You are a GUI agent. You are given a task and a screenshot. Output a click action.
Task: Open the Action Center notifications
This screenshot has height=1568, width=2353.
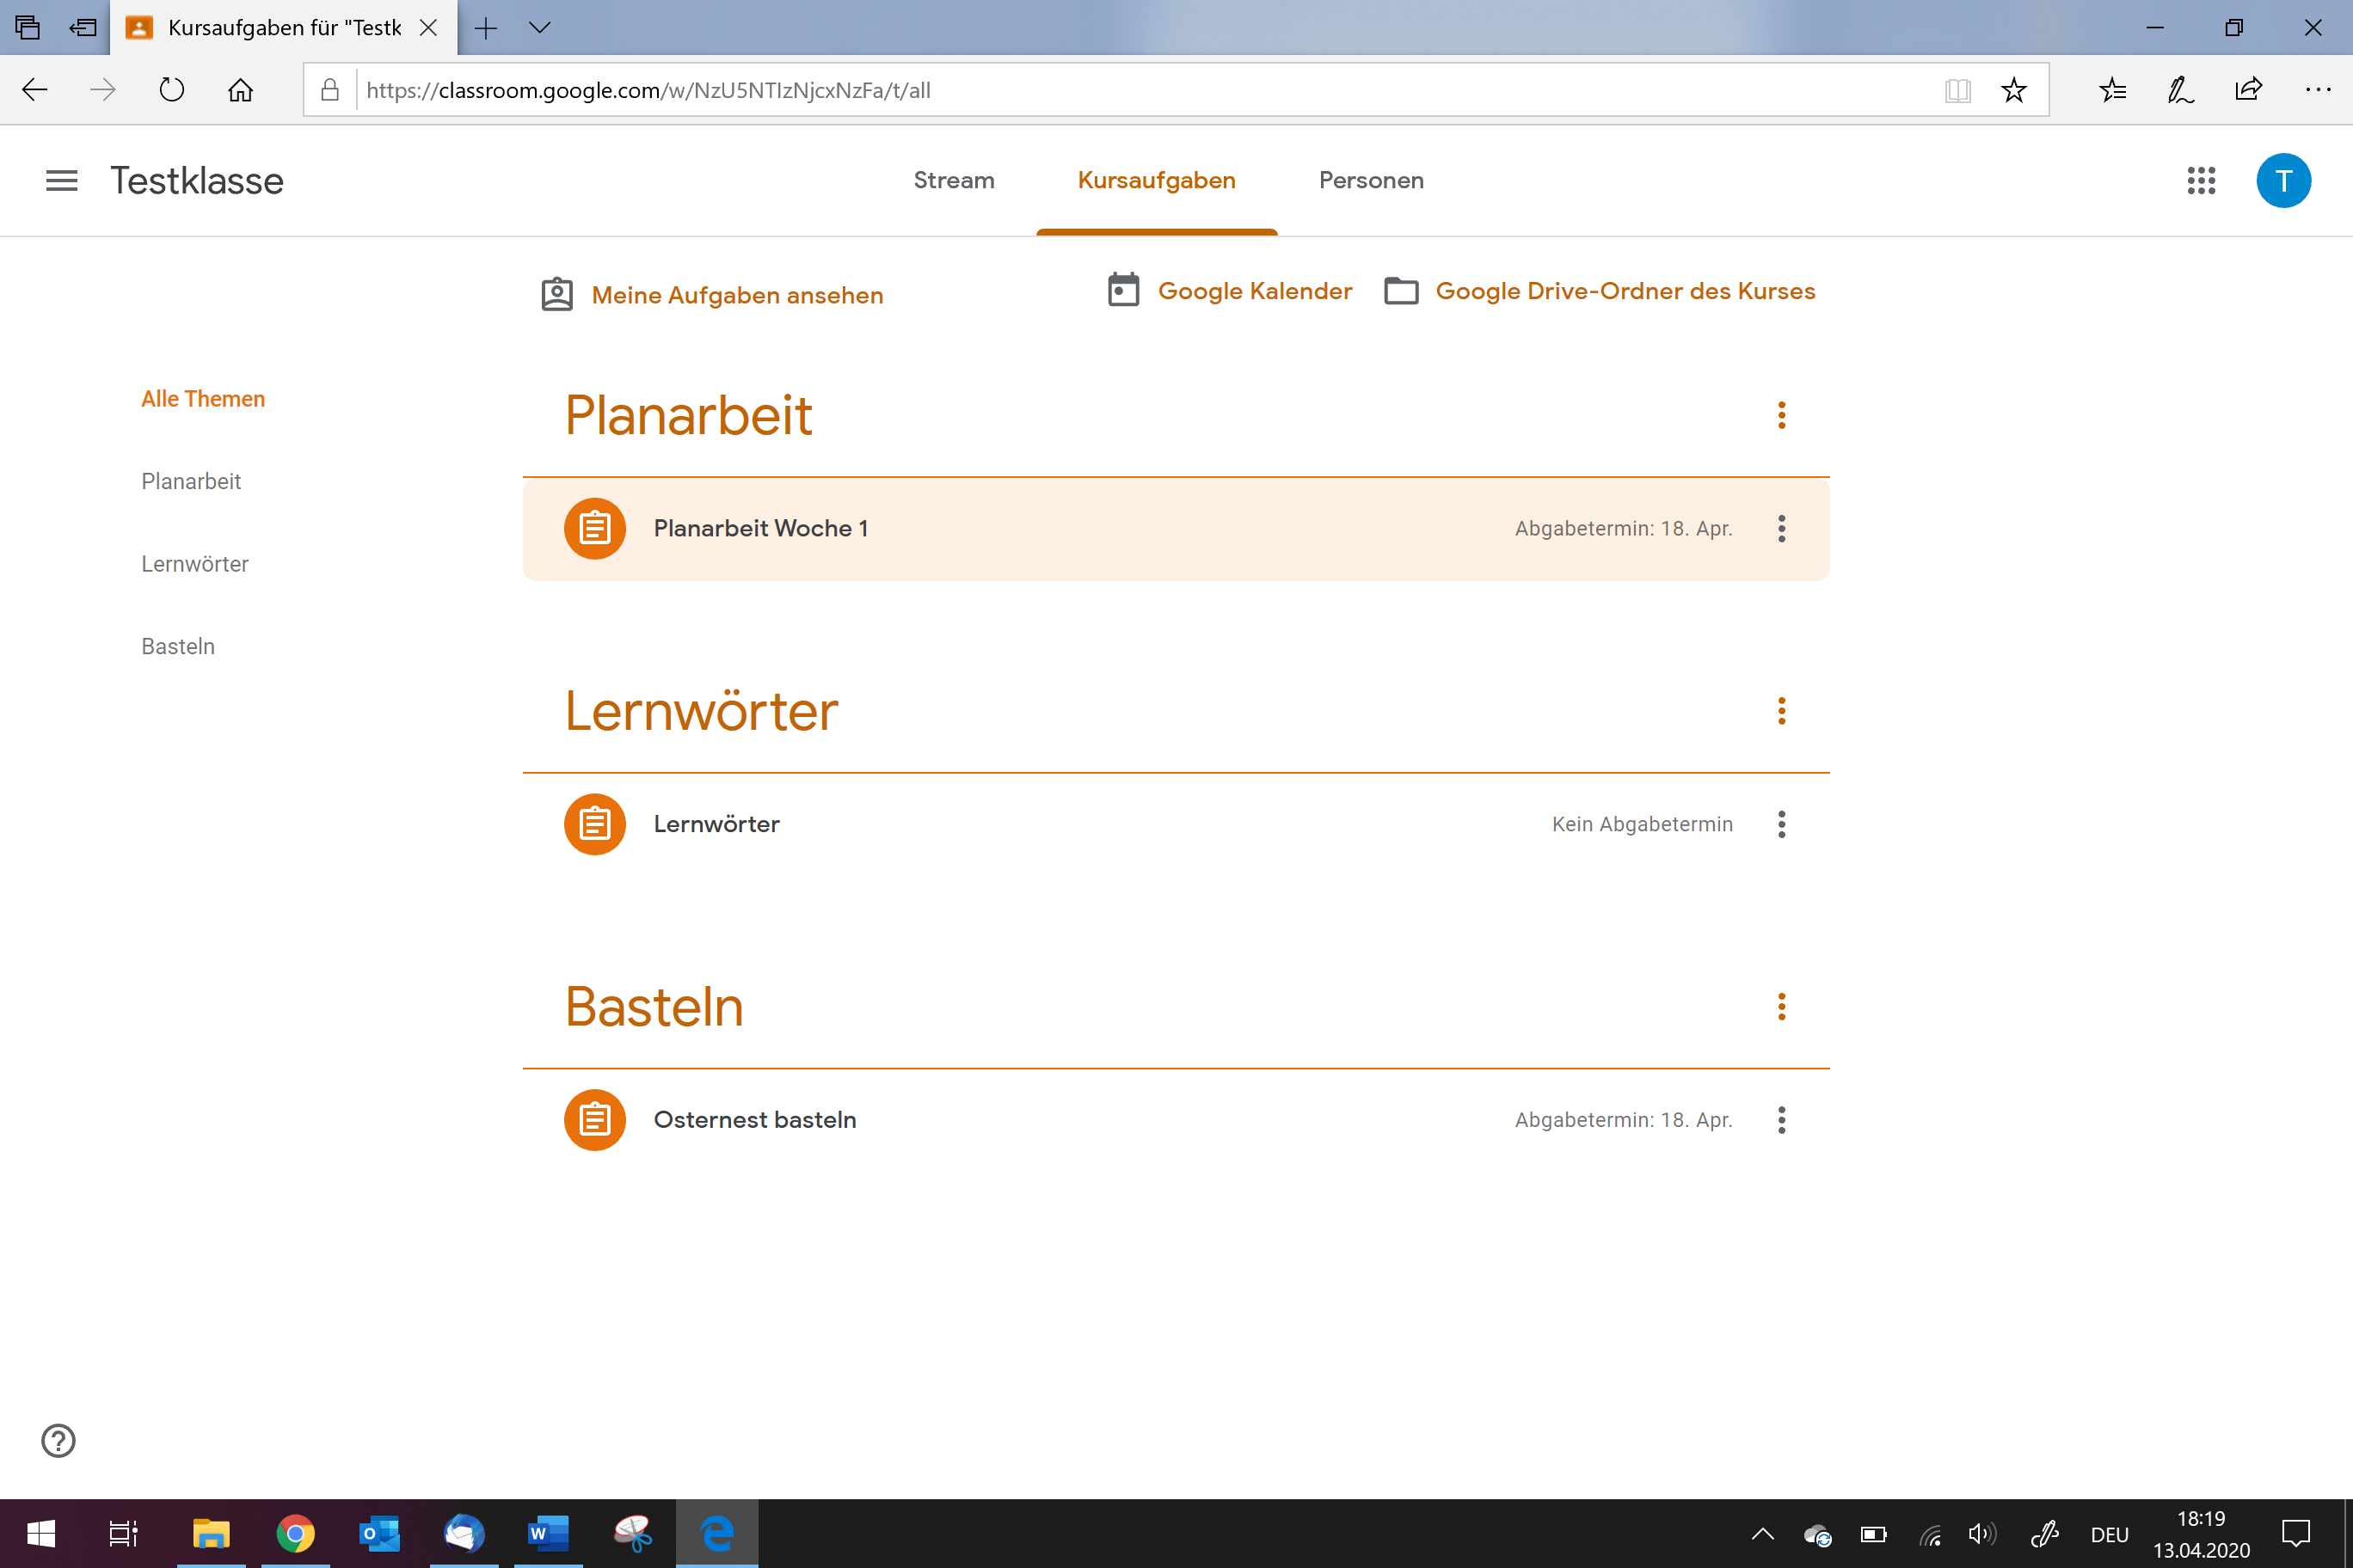2296,1533
